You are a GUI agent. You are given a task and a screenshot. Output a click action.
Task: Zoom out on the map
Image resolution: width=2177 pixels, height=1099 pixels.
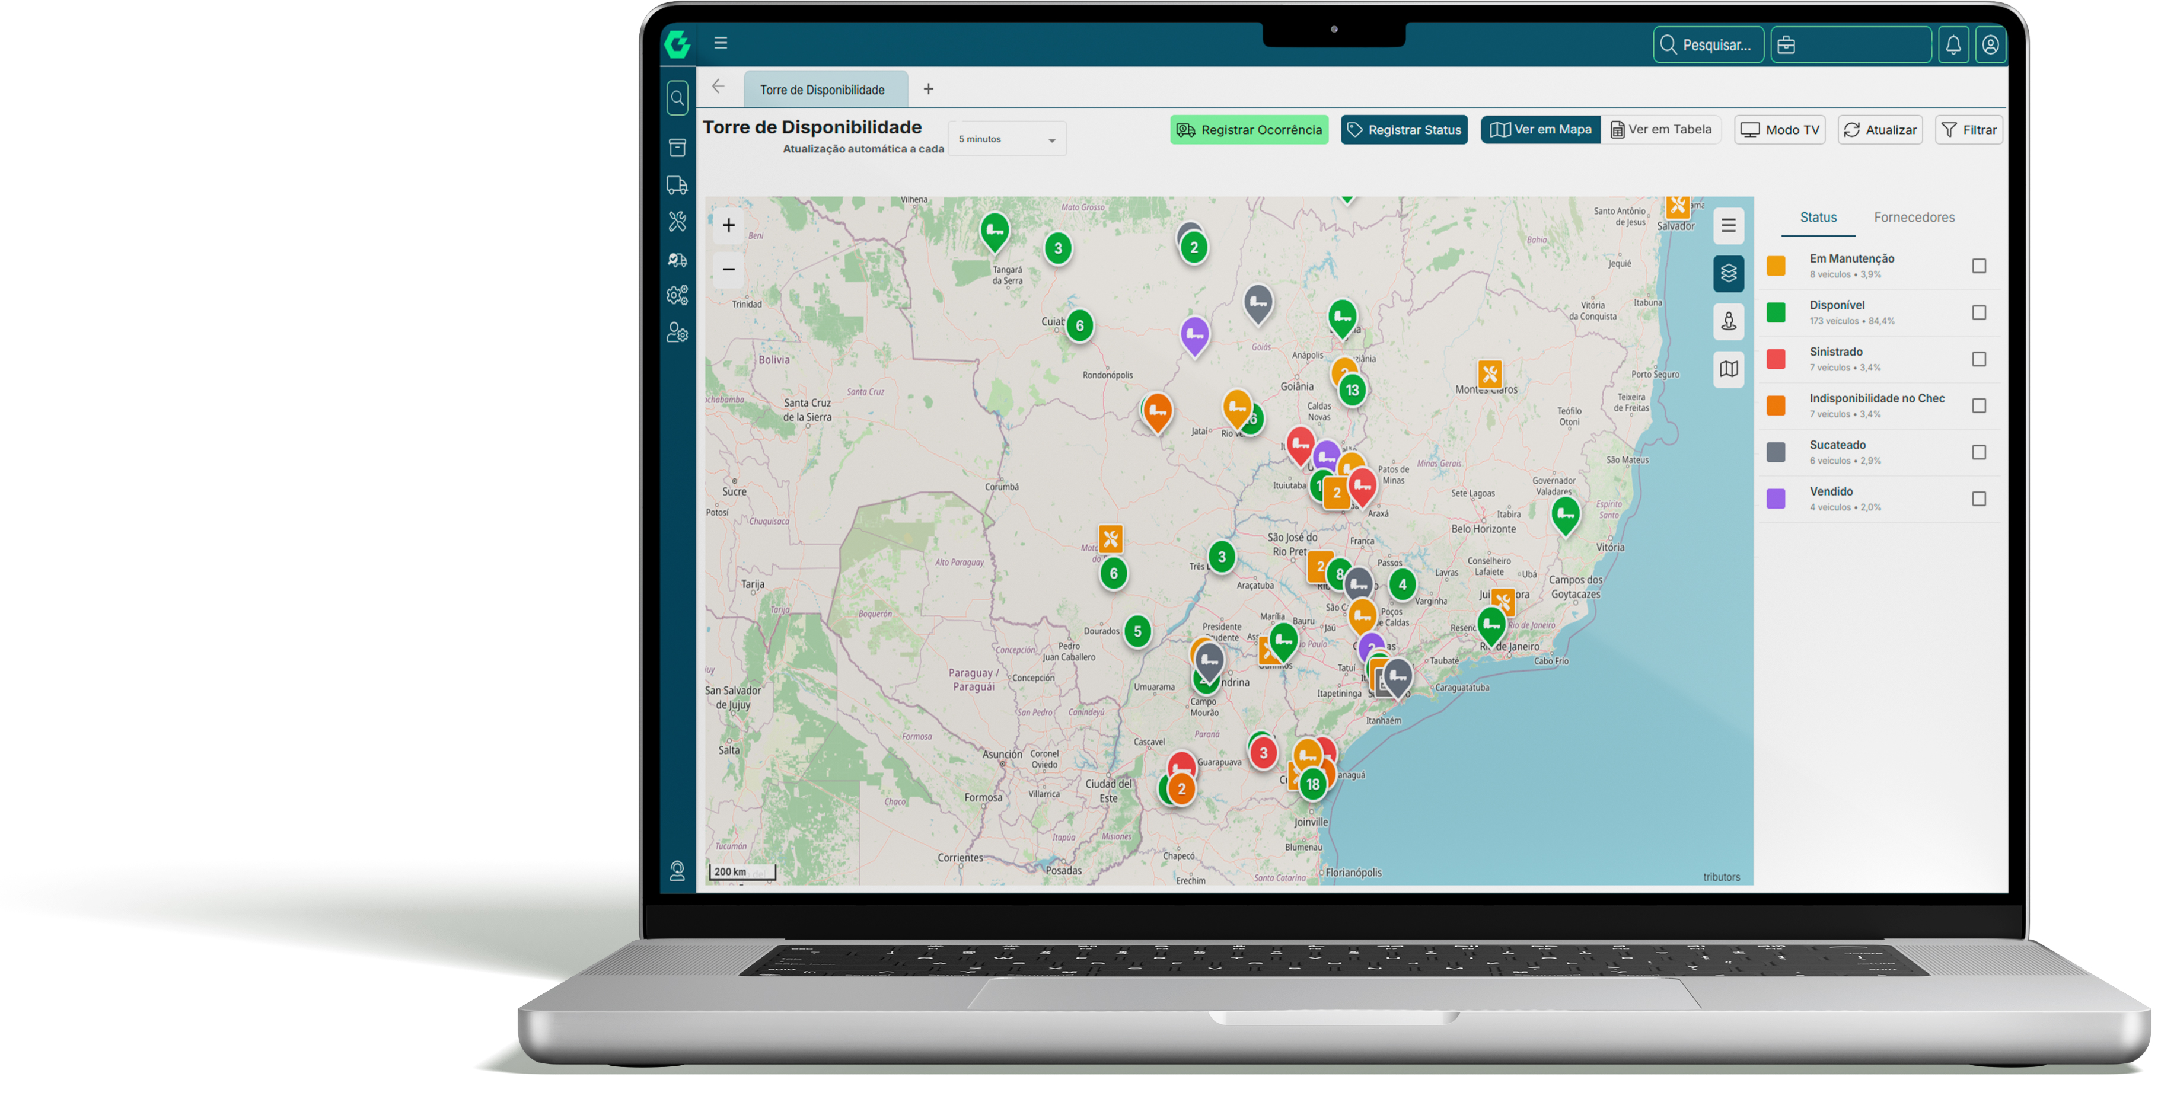click(728, 270)
